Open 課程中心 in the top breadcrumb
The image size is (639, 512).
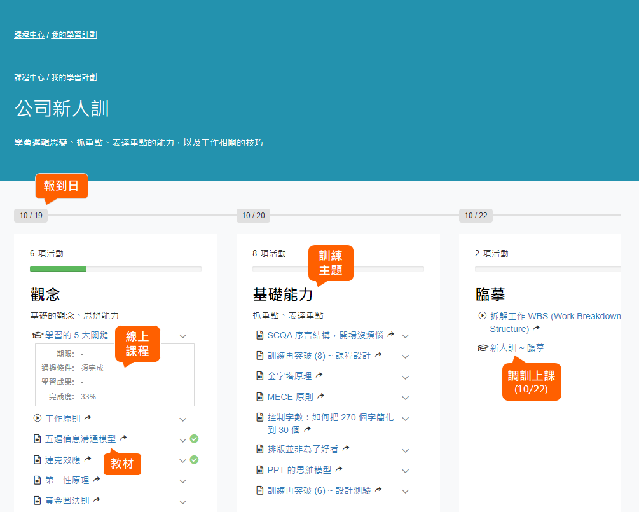point(29,35)
